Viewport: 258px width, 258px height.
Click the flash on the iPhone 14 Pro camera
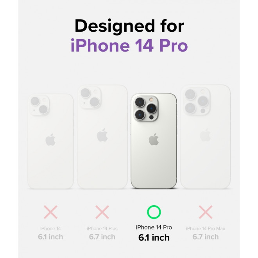tap(151, 99)
